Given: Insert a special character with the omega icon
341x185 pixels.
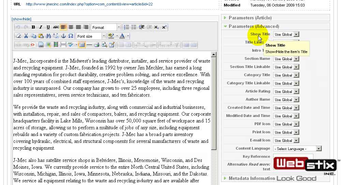Looking at the screenshot, I should pos(71,36).
